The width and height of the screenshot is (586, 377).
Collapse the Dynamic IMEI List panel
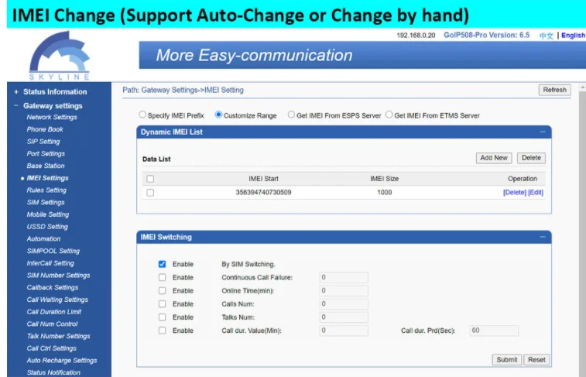543,132
